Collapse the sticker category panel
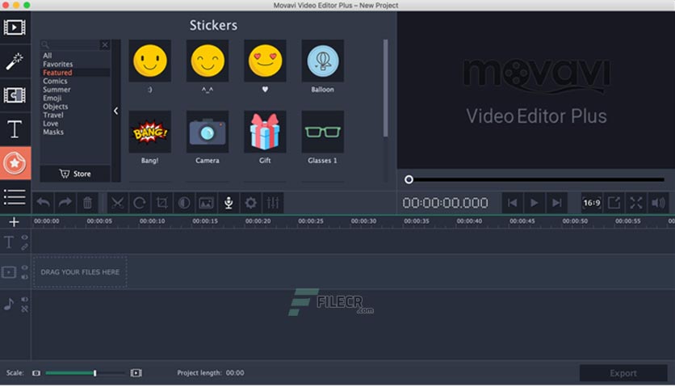Screen dimensions: 675x391 (115, 111)
